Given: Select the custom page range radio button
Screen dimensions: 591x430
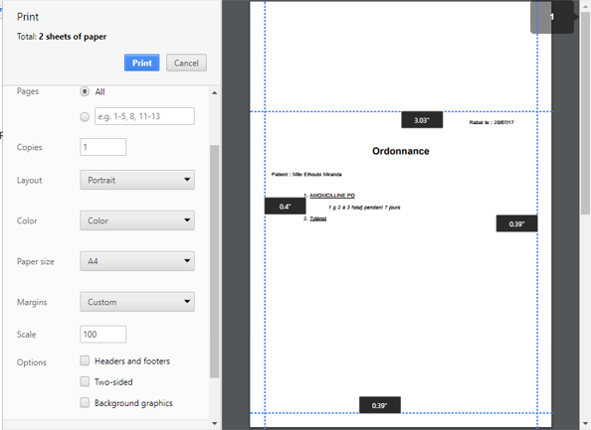Looking at the screenshot, I should click(85, 116).
